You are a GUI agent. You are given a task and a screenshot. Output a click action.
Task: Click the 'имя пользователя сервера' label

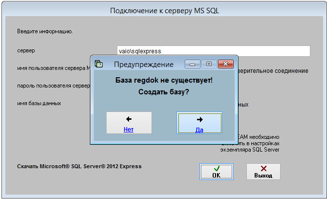point(54,68)
